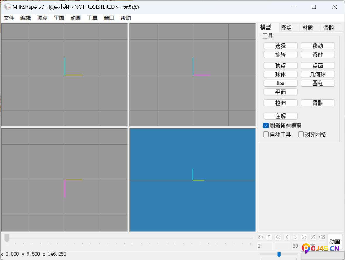Select the 拉伸 (Extrude) tool

click(x=280, y=103)
